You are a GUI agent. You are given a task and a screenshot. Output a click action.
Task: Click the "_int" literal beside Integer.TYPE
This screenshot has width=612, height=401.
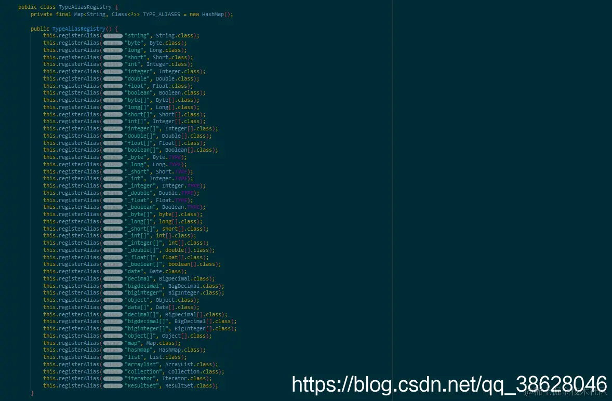(134, 179)
